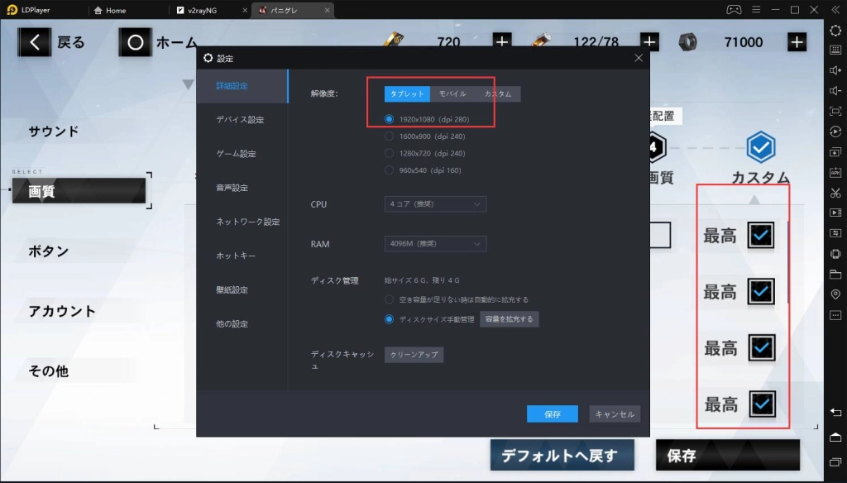Click the virtual GPS location pin icon
847x483 pixels.
click(835, 294)
